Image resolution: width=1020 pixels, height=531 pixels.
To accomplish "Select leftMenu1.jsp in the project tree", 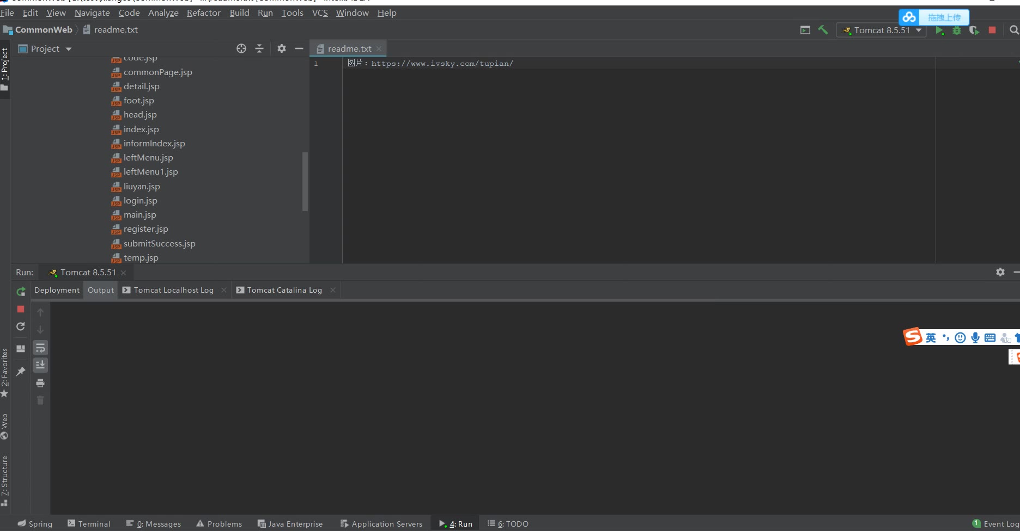I will 150,171.
